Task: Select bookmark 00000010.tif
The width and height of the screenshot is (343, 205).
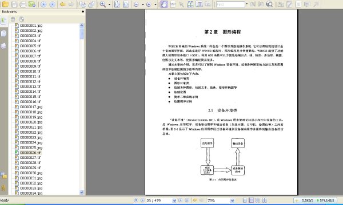Action: pyautogui.click(x=30, y=71)
